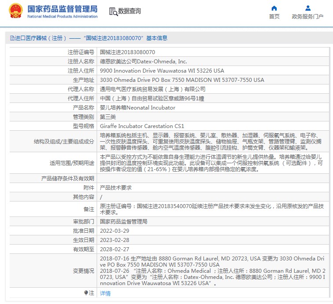Click the 3030 Ohmeda Drive production address
This screenshot has width=333, height=304.
point(182,80)
